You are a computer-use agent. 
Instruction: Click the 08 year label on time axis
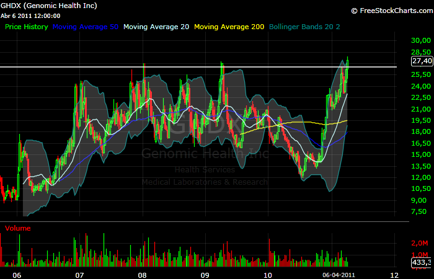[x=142, y=275]
